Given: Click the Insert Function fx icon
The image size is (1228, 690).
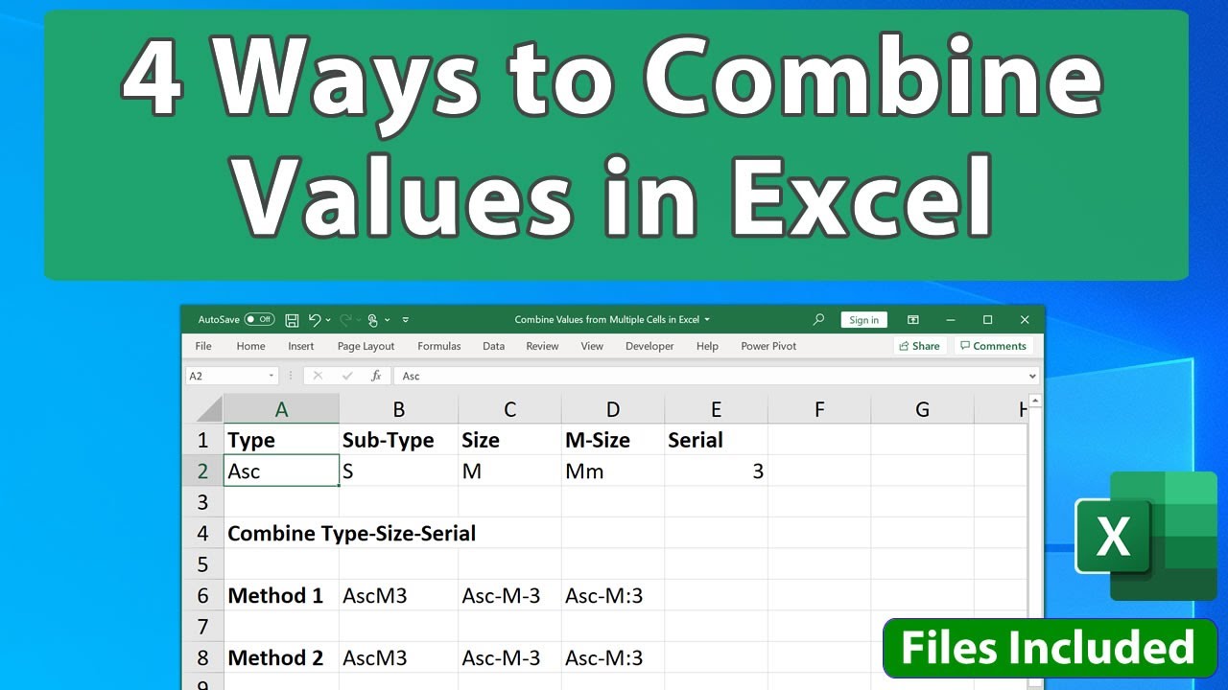Looking at the screenshot, I should click(377, 376).
